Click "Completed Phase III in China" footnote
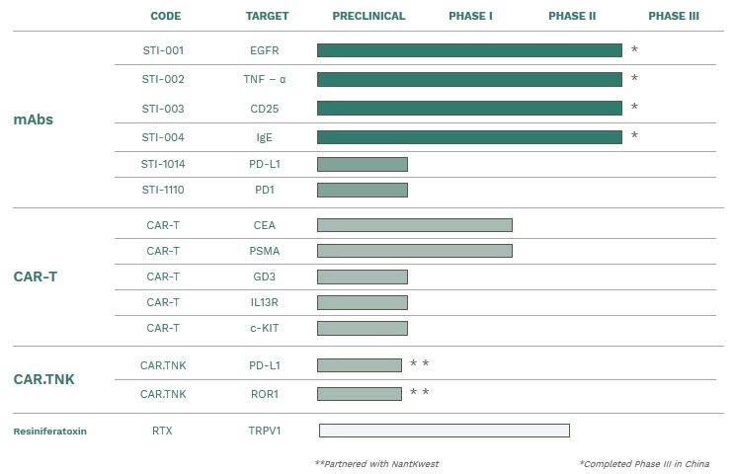 coord(643,462)
